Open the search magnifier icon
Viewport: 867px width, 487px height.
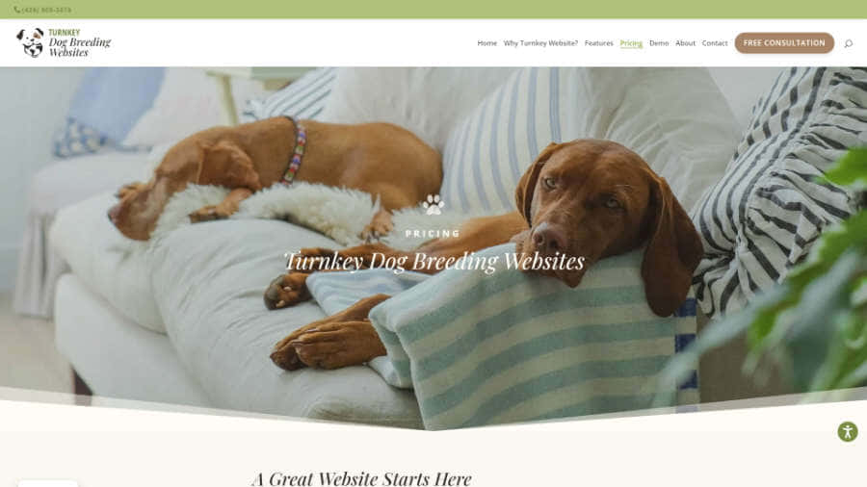[x=848, y=43]
